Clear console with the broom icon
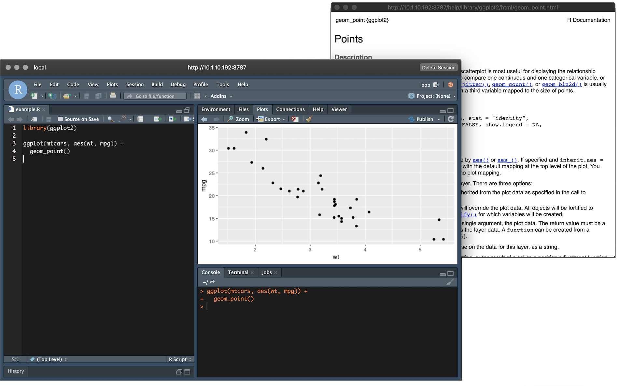Screen dimensions: 619x386 450,282
